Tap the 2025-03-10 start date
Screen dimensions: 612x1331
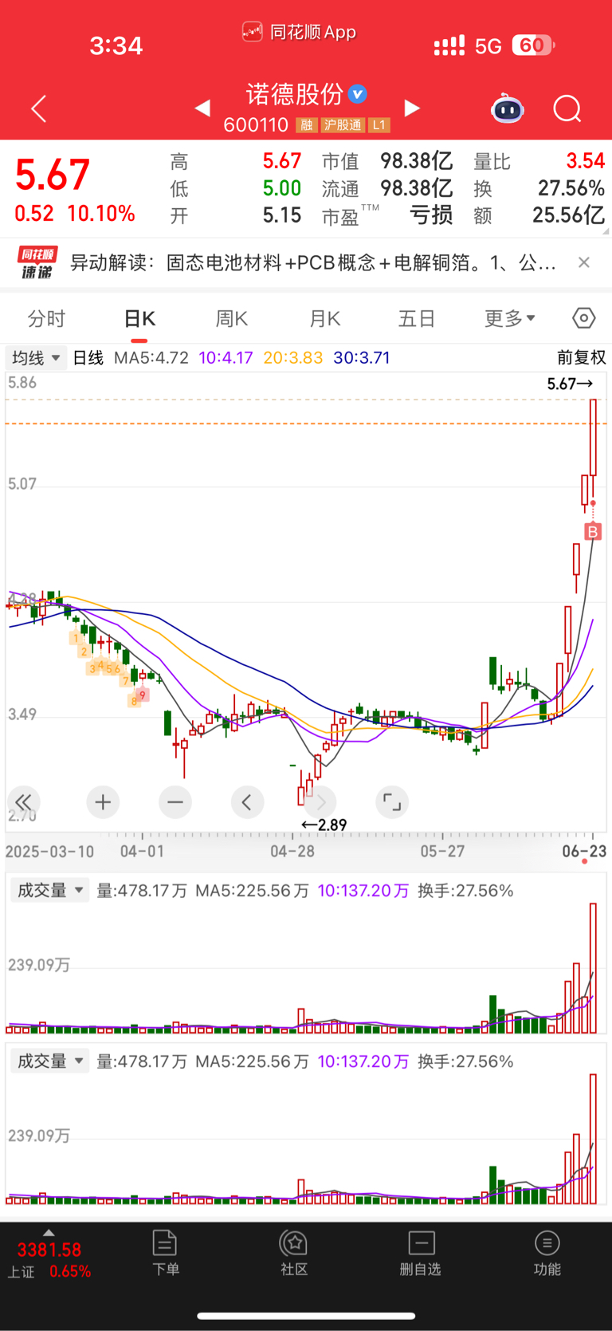49,851
